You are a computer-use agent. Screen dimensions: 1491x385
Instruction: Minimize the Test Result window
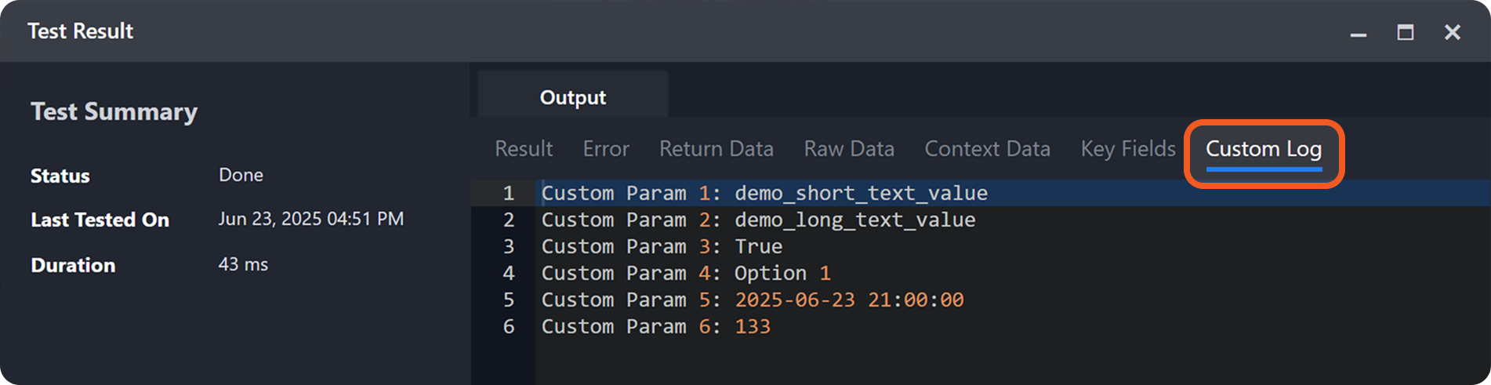1358,33
